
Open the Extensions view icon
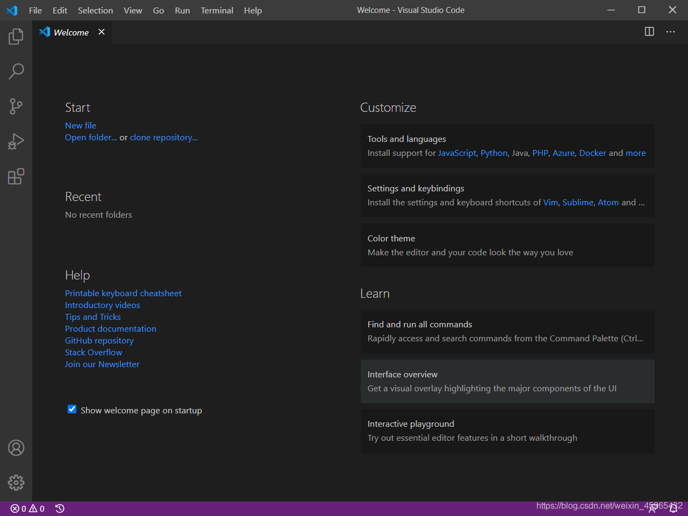tap(16, 176)
